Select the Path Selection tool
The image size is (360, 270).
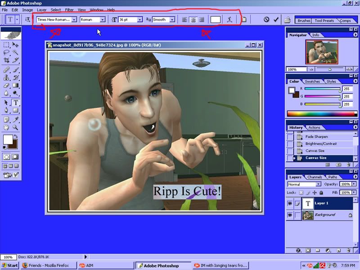(6, 103)
